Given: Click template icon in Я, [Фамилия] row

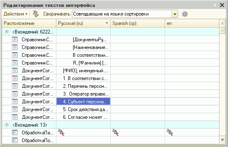Looking at the screenshot, I should [x=15, y=63].
